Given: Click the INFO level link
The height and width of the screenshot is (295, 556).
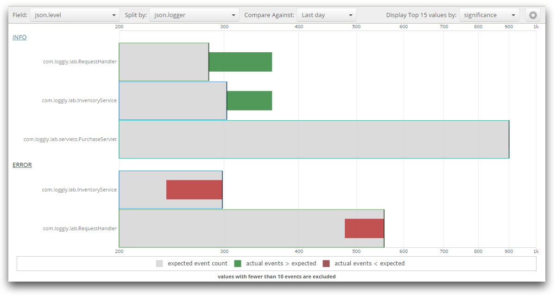Looking at the screenshot, I should pyautogui.click(x=19, y=37).
